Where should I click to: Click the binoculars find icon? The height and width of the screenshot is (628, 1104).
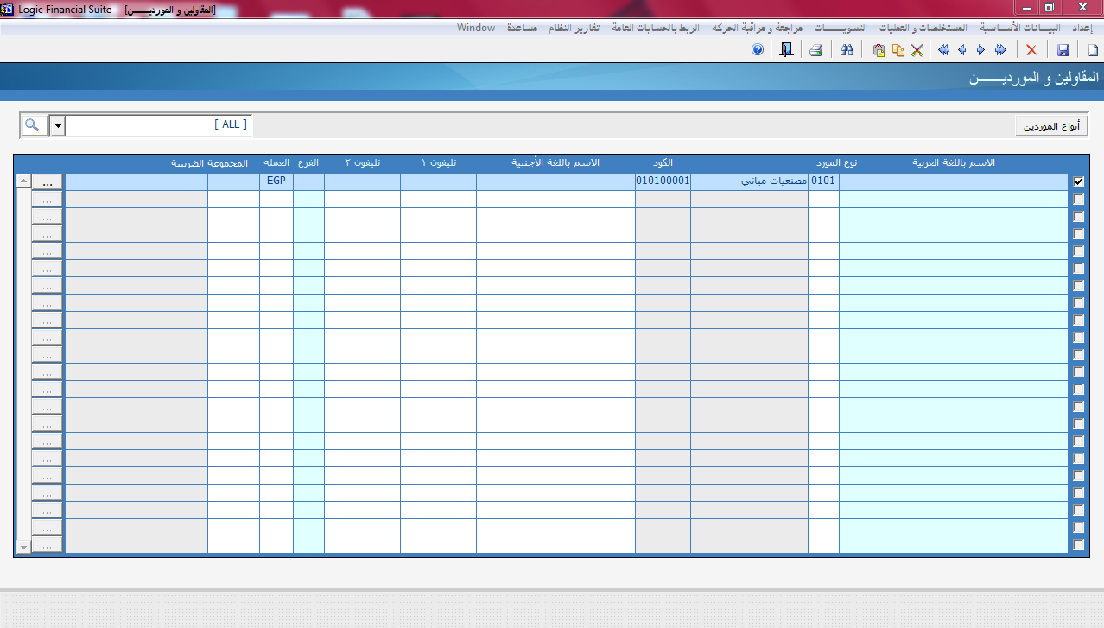847,50
